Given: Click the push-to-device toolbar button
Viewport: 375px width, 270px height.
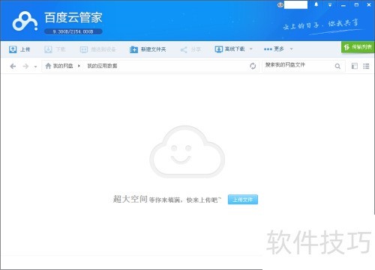Looking at the screenshot, I should [97, 49].
